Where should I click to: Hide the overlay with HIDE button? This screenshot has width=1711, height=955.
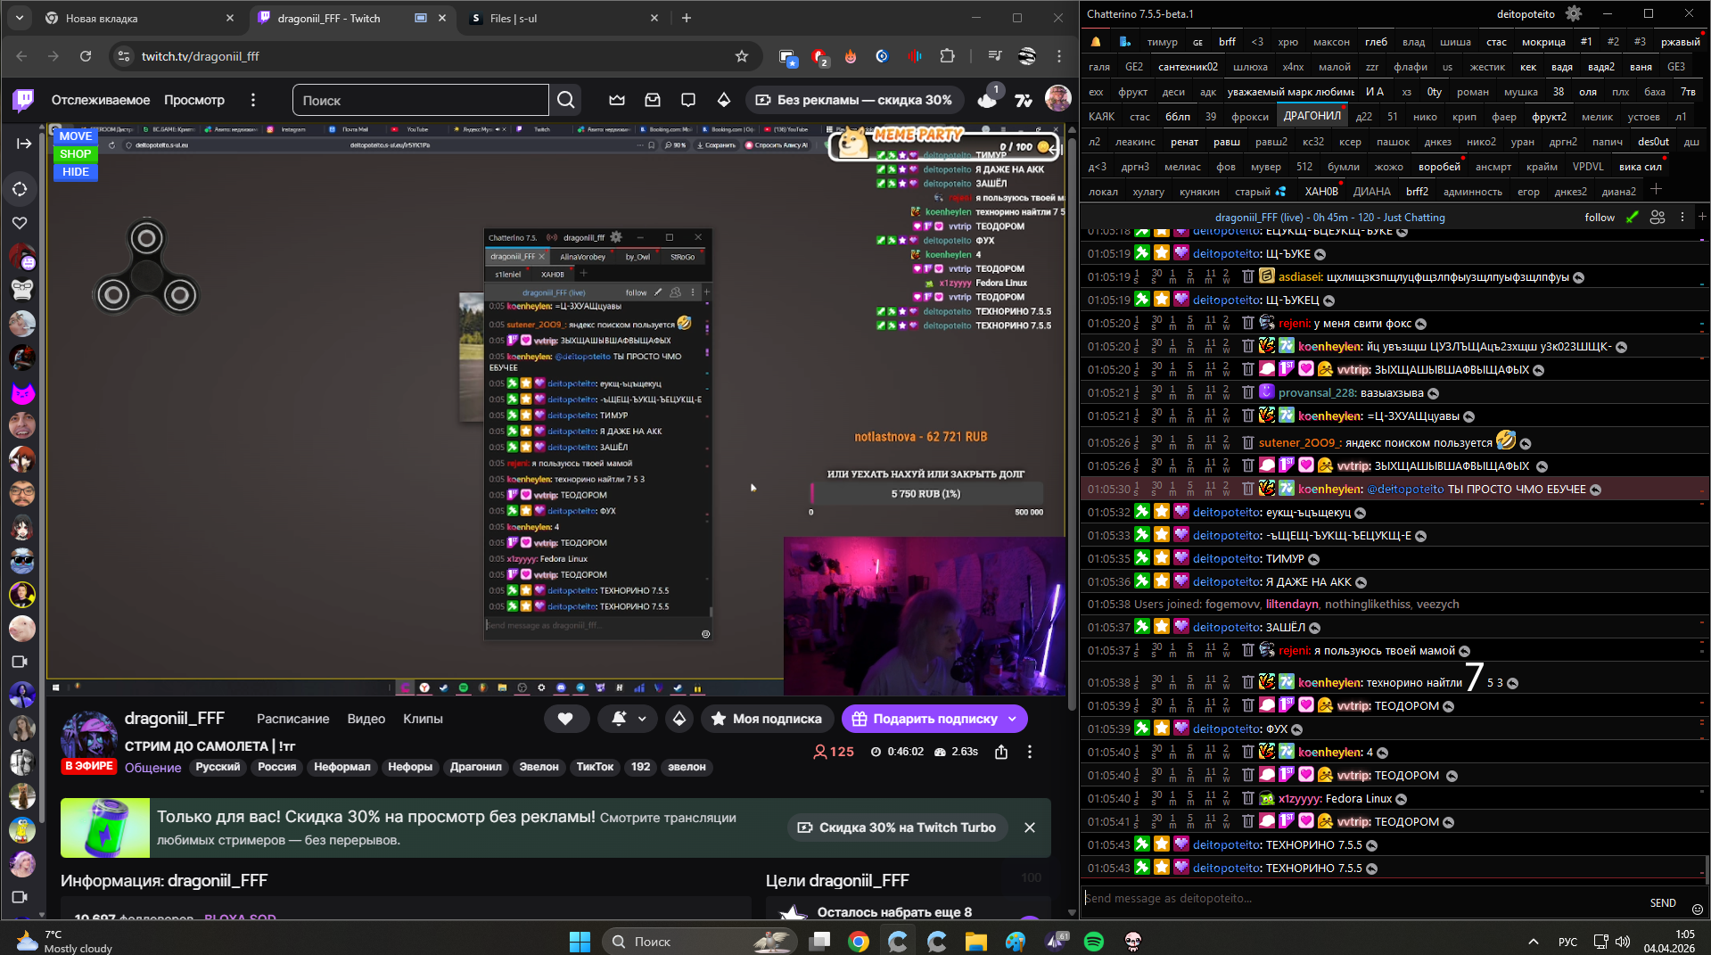pos(76,172)
